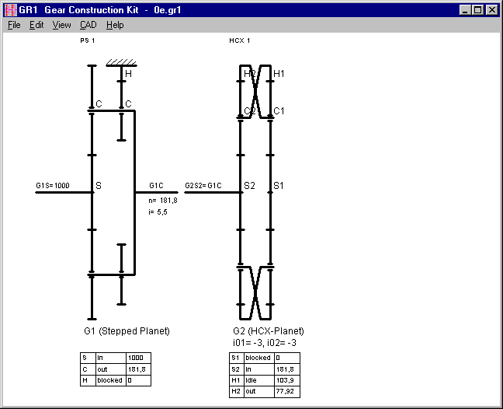The width and height of the screenshot is (503, 409).
Task: Open the CAD menu
Action: pyautogui.click(x=88, y=25)
